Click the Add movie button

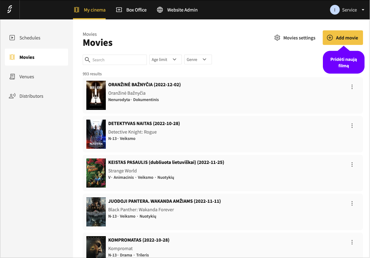pos(343,38)
